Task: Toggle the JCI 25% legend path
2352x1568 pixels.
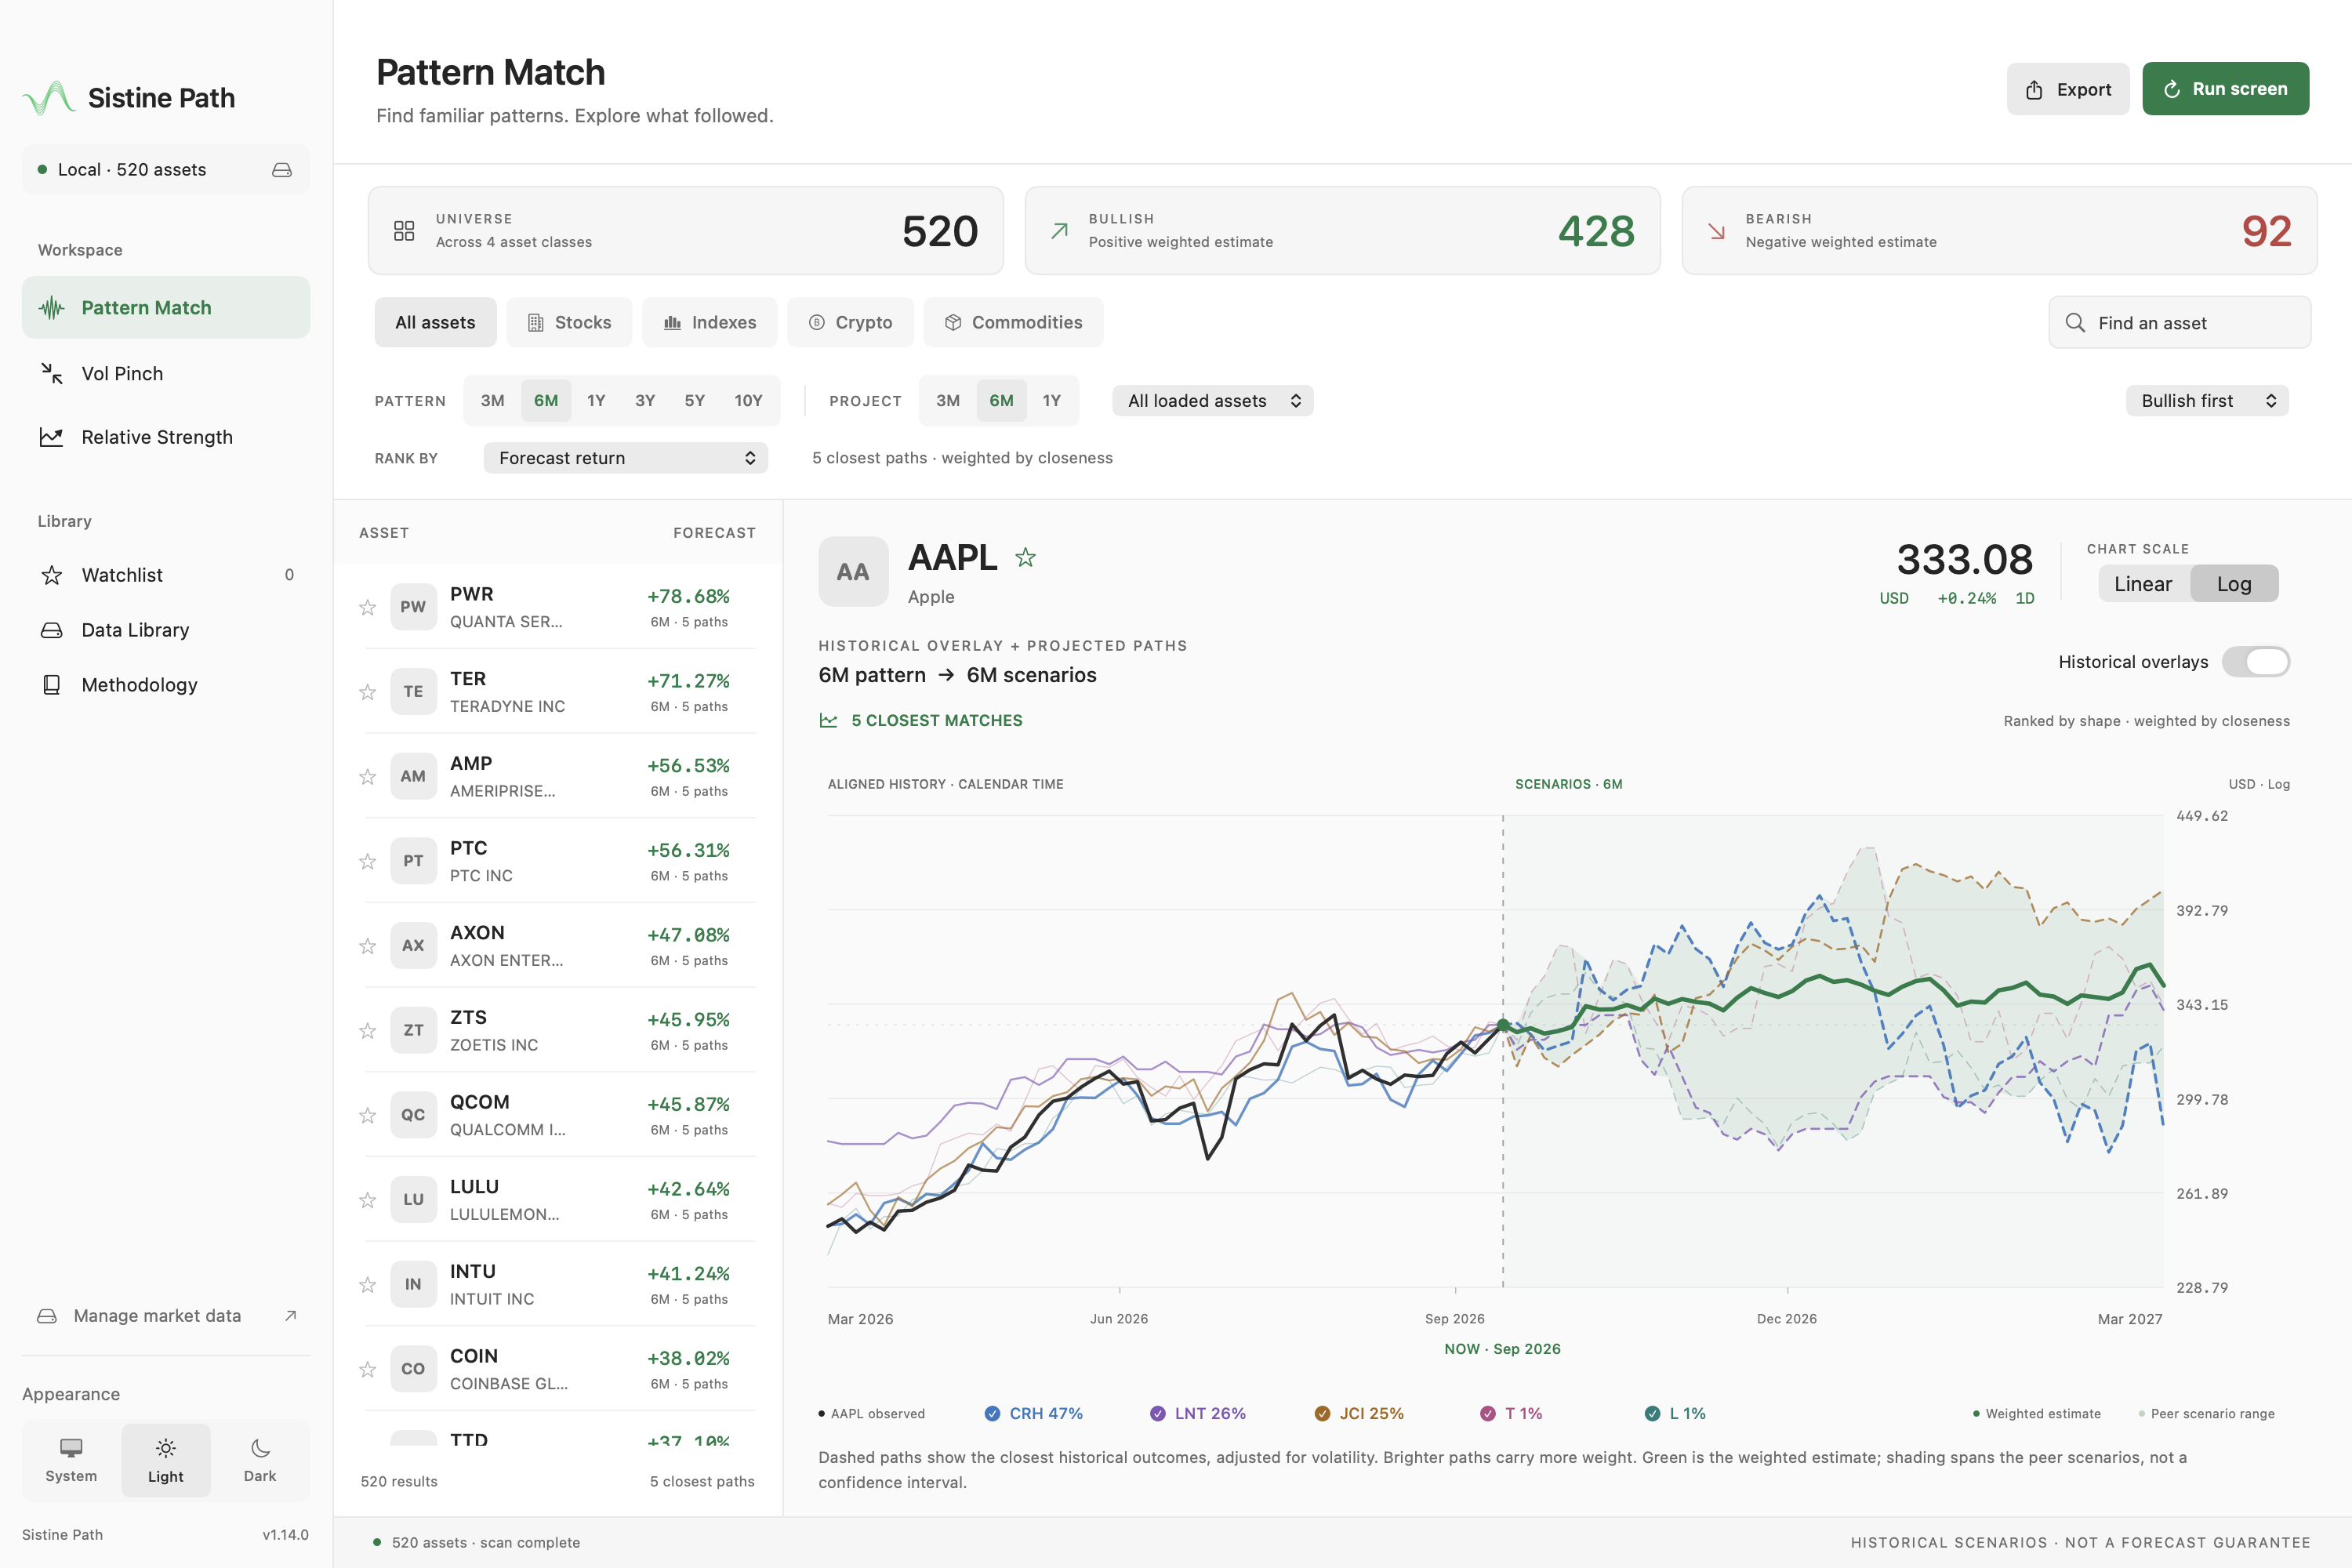Action: pyautogui.click(x=1359, y=1413)
